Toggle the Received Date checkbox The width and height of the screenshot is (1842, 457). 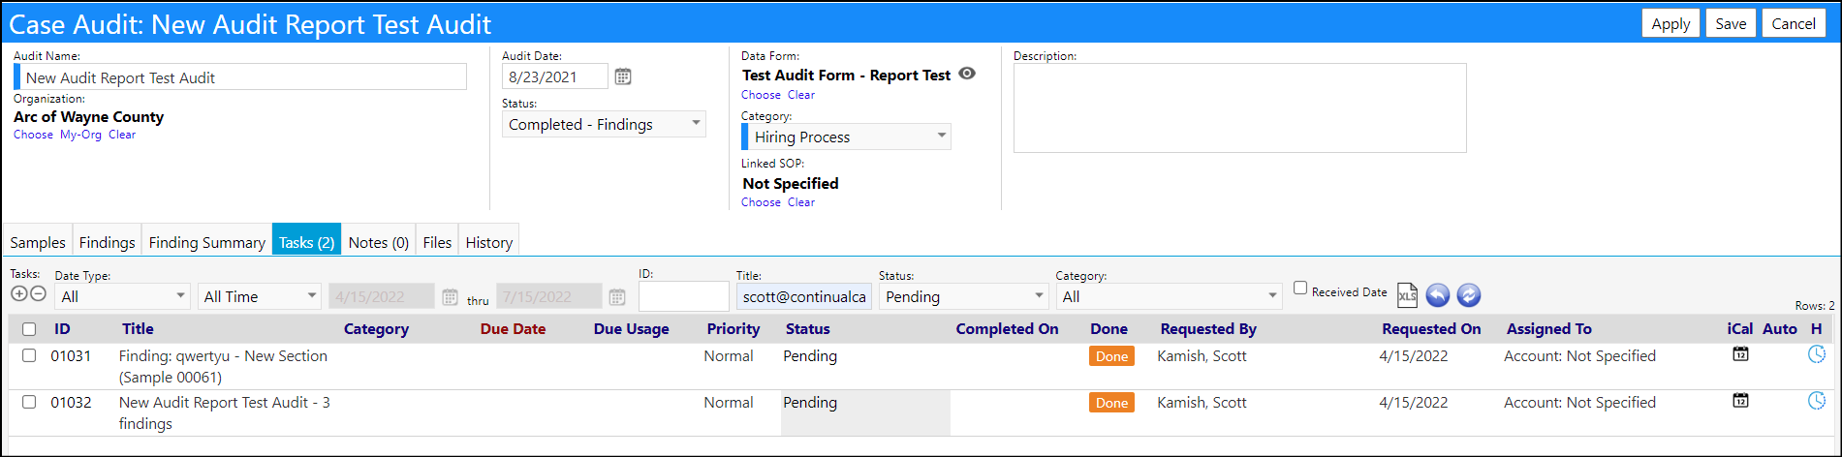[x=1300, y=289]
